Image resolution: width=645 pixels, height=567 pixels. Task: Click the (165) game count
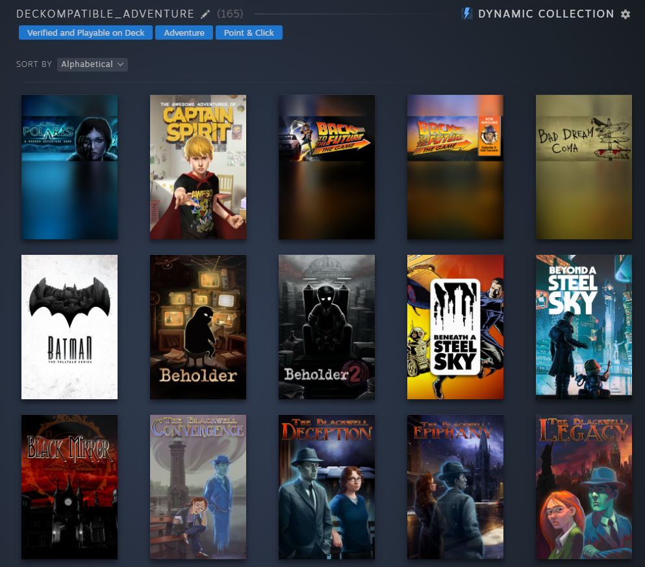pyautogui.click(x=230, y=14)
